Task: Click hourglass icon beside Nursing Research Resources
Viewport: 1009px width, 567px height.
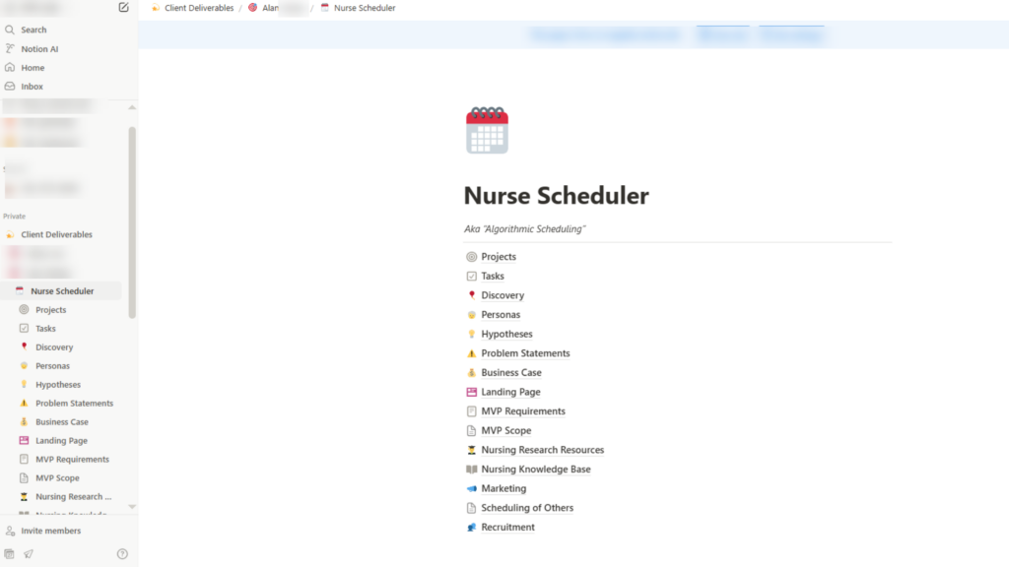Action: pyautogui.click(x=472, y=449)
